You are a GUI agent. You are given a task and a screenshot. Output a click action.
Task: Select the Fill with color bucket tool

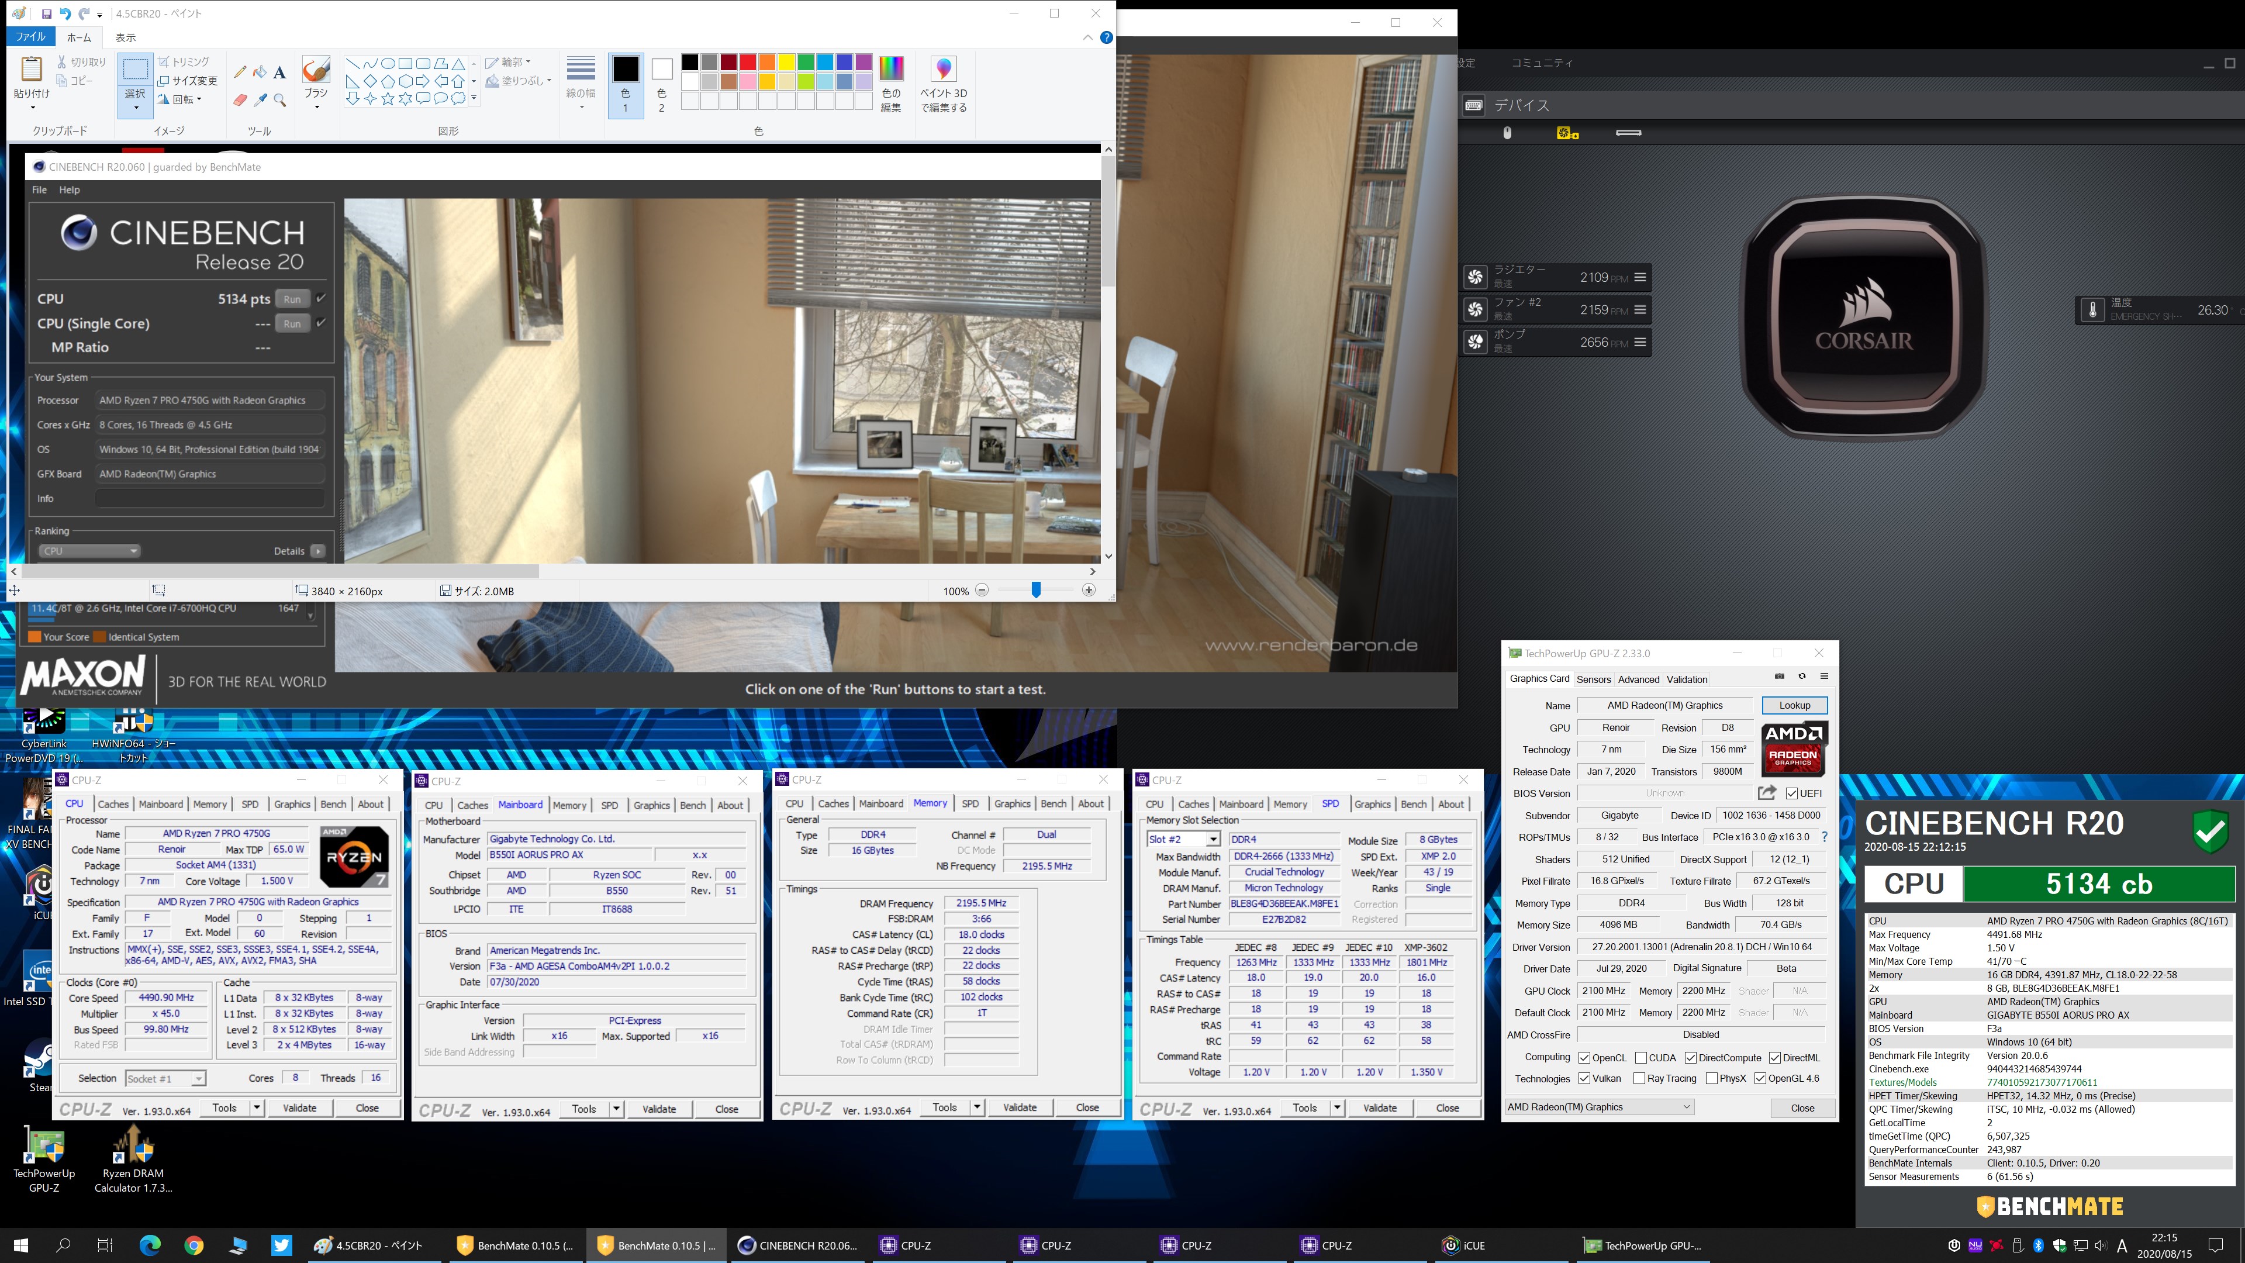pos(260,73)
